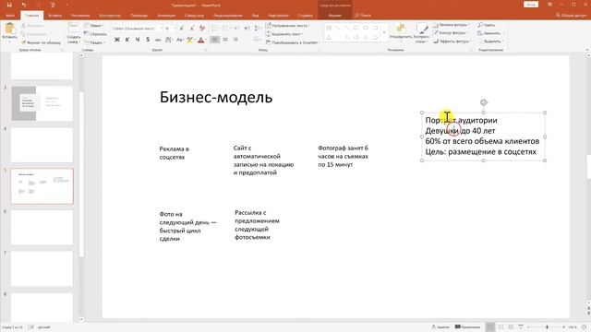Apply yellow text highlight color
The width and height of the screenshot is (591, 332).
click(x=189, y=40)
